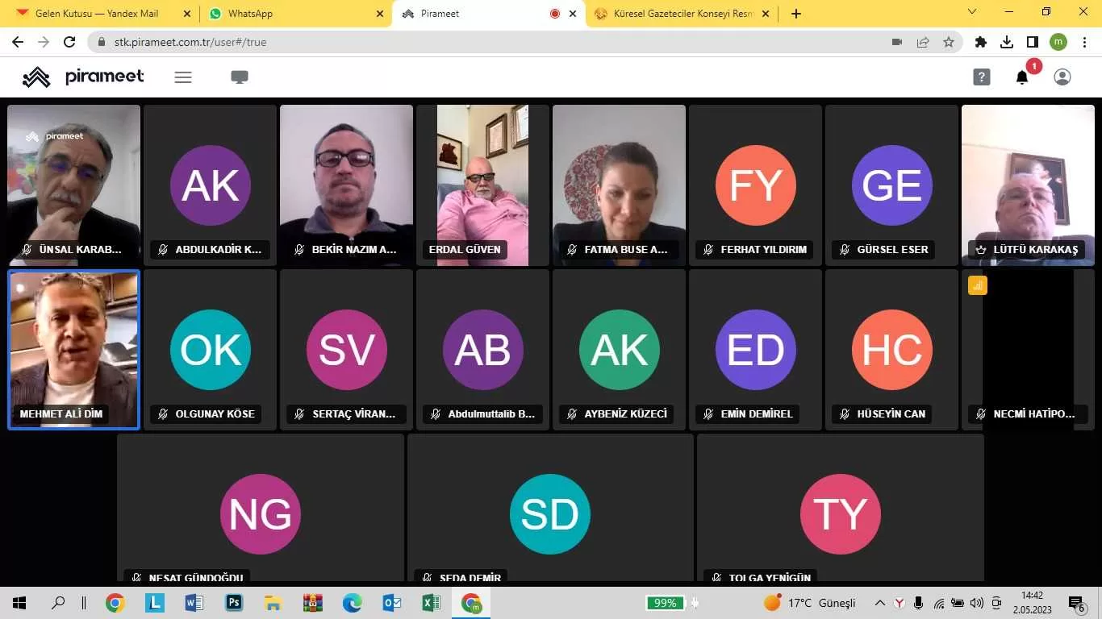Image resolution: width=1102 pixels, height=619 pixels.
Task: Open the user profile account icon
Action: (1062, 77)
